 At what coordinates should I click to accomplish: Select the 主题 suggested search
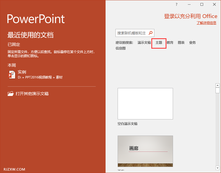(158, 43)
